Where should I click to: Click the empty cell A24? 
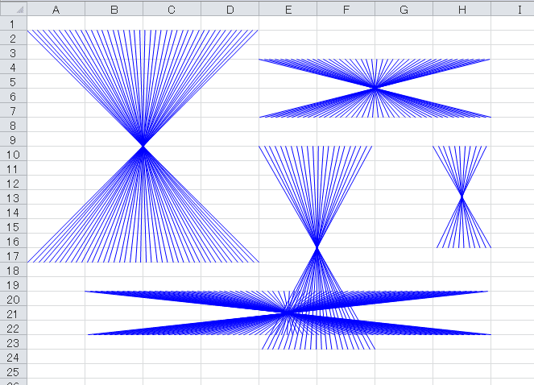click(56, 358)
